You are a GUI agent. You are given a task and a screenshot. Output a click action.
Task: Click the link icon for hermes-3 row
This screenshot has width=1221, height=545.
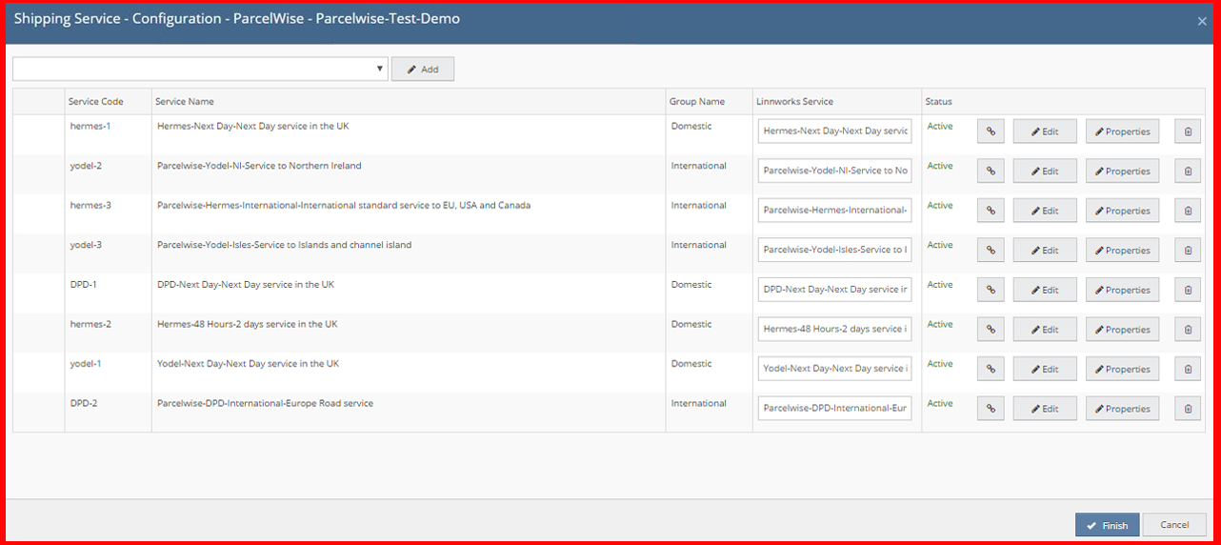coord(991,211)
